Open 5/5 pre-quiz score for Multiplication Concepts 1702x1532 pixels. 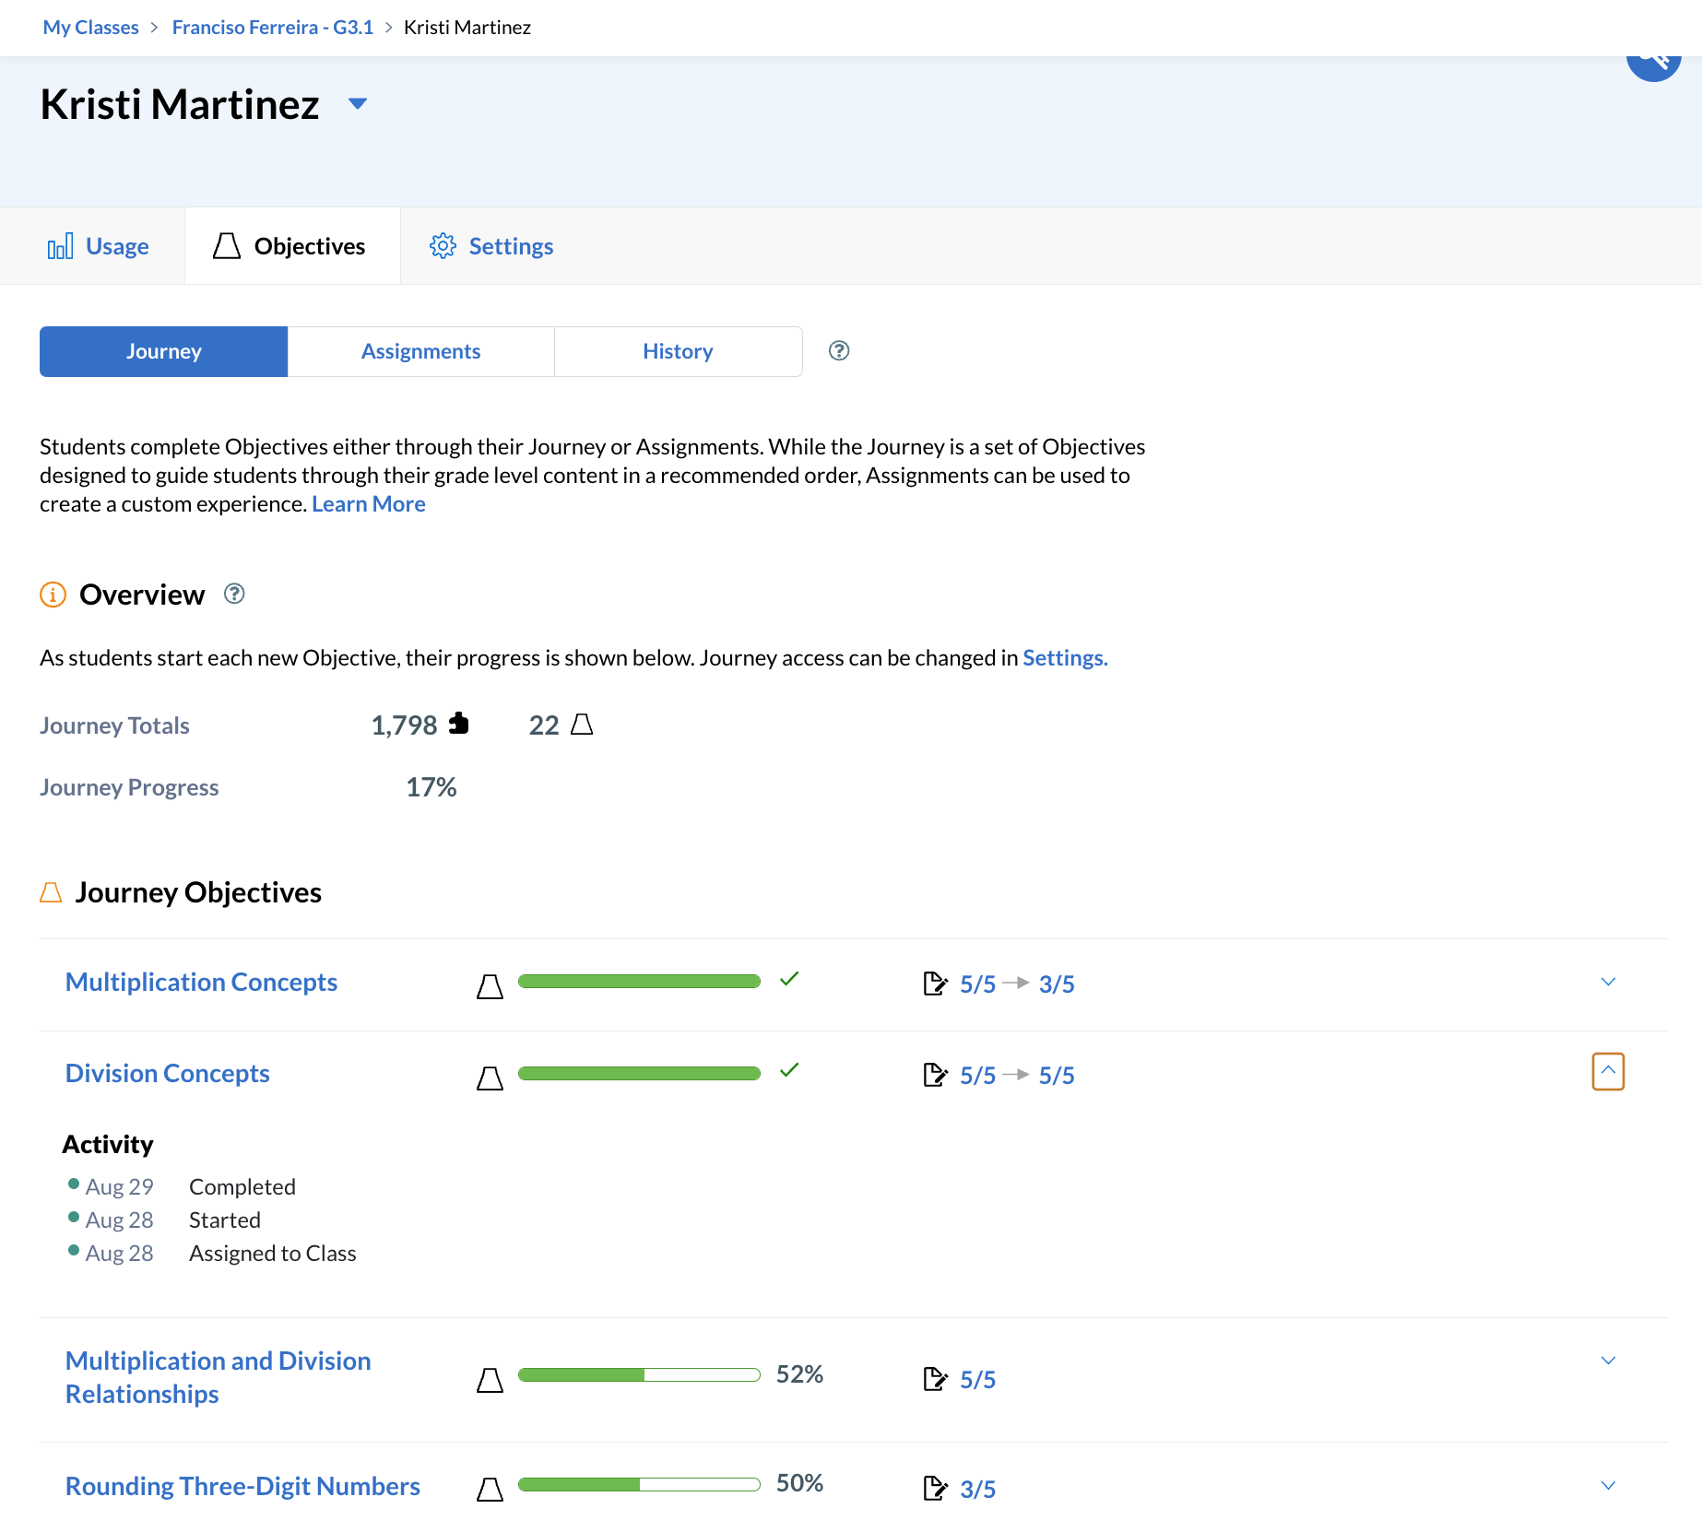click(977, 984)
